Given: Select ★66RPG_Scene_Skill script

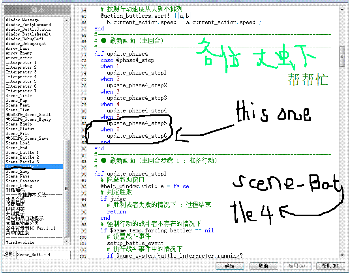Looking at the screenshot, I should 28,114.
